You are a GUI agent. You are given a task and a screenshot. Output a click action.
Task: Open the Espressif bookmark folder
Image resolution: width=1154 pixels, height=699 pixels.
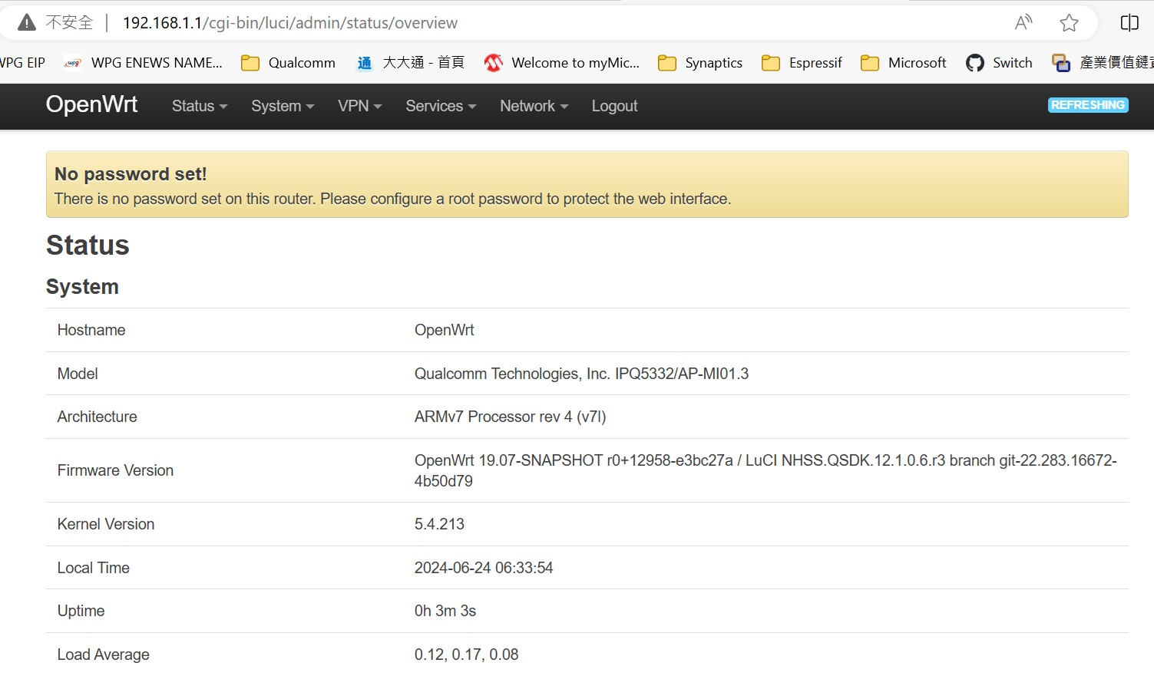802,63
